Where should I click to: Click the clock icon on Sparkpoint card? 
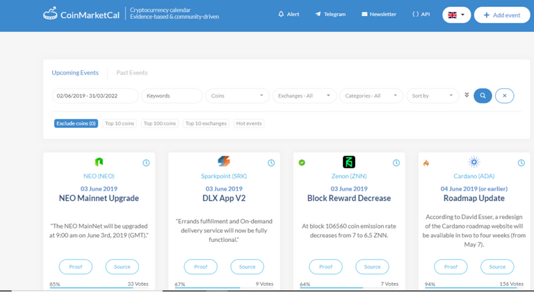(x=271, y=163)
